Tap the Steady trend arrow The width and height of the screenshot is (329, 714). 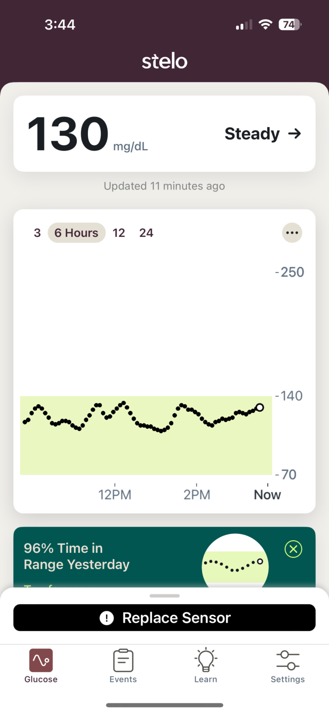point(295,133)
